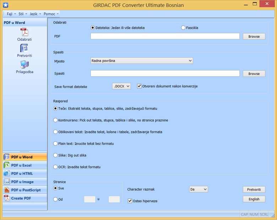Click the SCRL status bar indicator

(264, 214)
